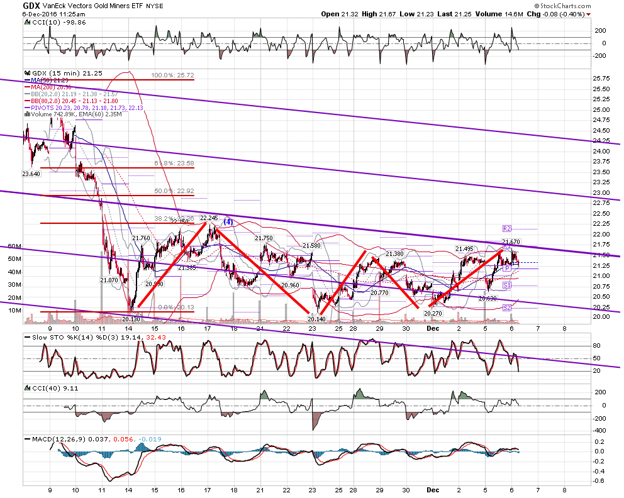Click the Last 21.25 value
624x498 pixels.
454,14
